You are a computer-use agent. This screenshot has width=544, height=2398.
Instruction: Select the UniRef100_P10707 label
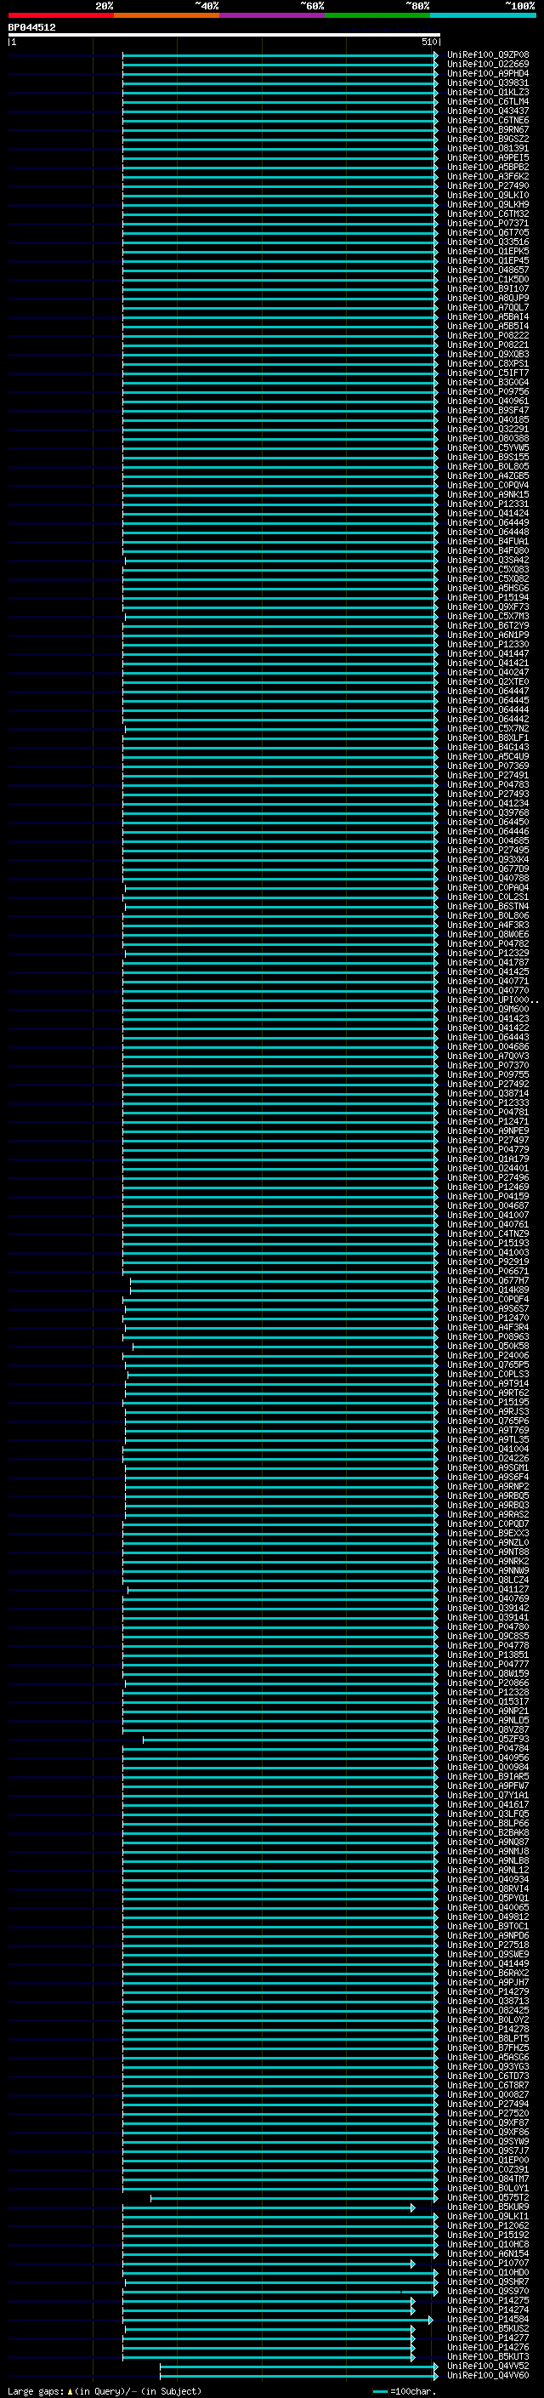click(488, 2263)
